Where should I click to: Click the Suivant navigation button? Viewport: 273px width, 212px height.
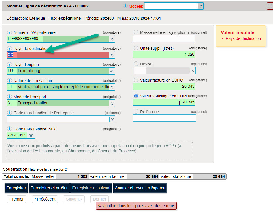pos(74,199)
